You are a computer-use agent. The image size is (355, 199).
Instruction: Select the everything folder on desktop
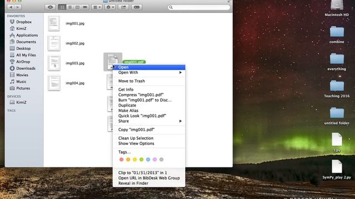pyautogui.click(x=337, y=61)
